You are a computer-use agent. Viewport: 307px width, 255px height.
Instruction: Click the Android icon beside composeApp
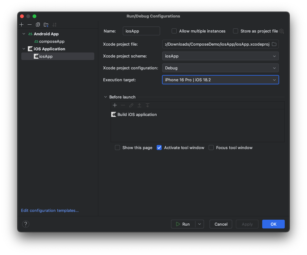pyautogui.click(x=36, y=41)
